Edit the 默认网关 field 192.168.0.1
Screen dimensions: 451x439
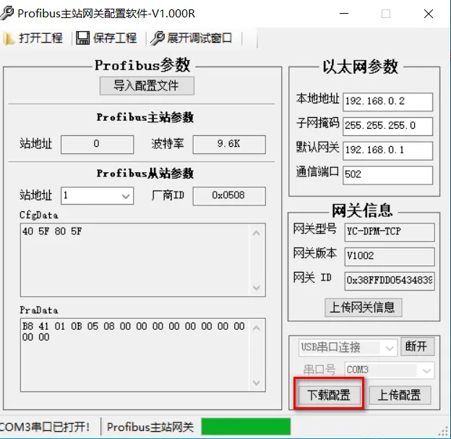click(x=387, y=150)
